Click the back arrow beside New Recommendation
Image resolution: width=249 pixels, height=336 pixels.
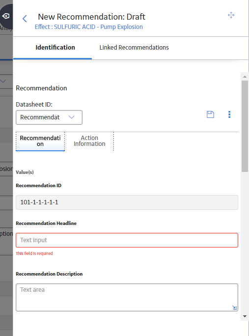[25, 19]
